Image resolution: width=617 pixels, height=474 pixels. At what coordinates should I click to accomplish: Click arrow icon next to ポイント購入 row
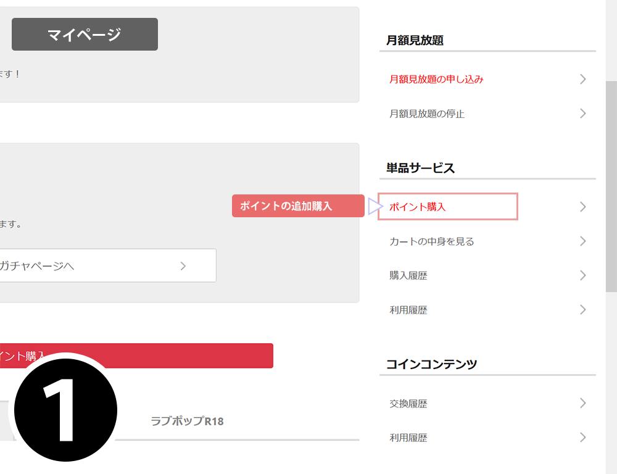coord(583,207)
